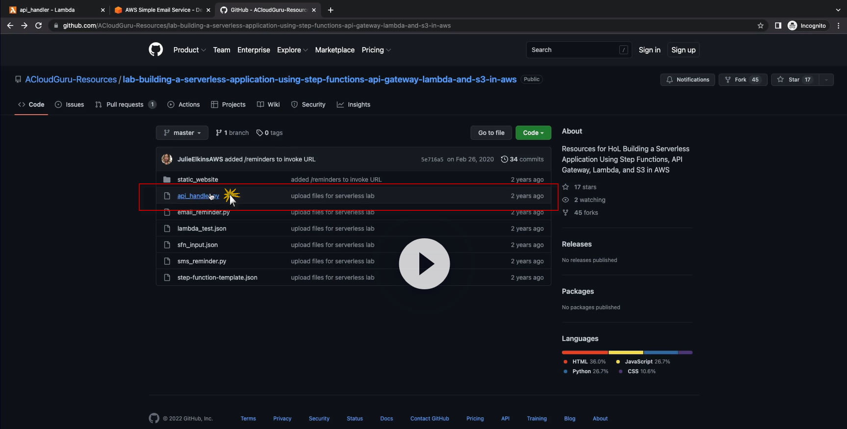Open the green Code dropdown button
The width and height of the screenshot is (847, 429).
[x=533, y=133]
